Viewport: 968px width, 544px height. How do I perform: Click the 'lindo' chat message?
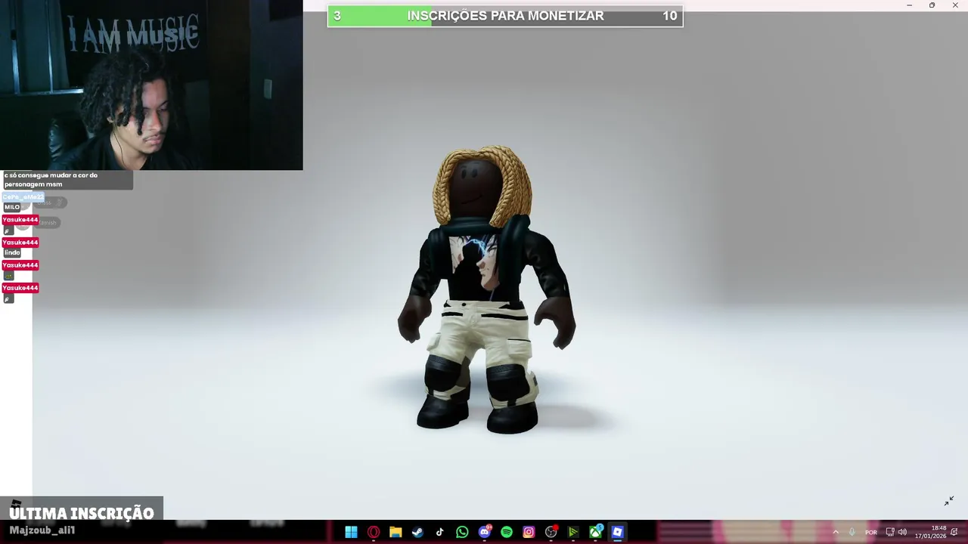pos(12,252)
